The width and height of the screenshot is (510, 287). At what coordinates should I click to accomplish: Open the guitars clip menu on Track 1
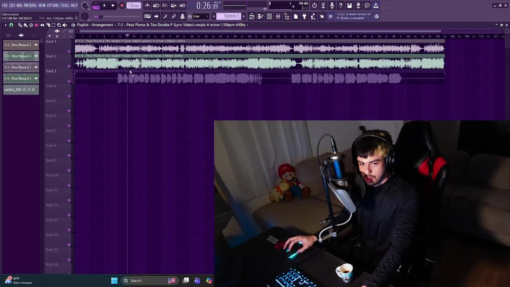[76, 41]
